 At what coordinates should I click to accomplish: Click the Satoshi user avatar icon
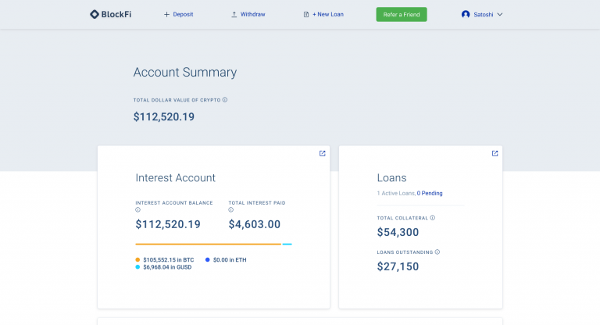click(466, 15)
